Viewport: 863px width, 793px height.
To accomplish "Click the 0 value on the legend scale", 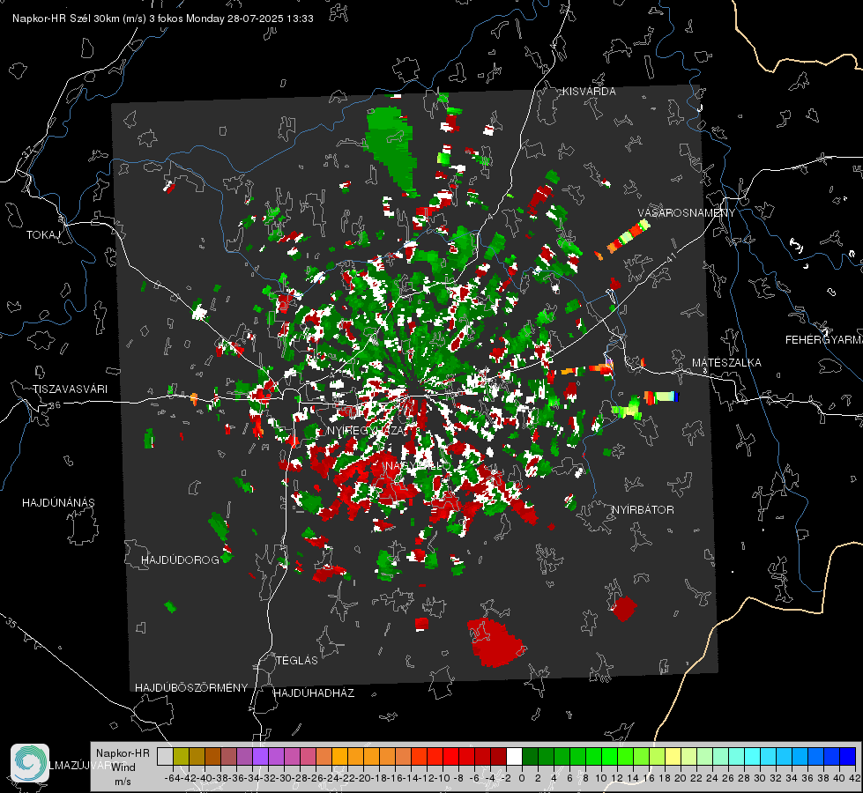I will tap(522, 778).
